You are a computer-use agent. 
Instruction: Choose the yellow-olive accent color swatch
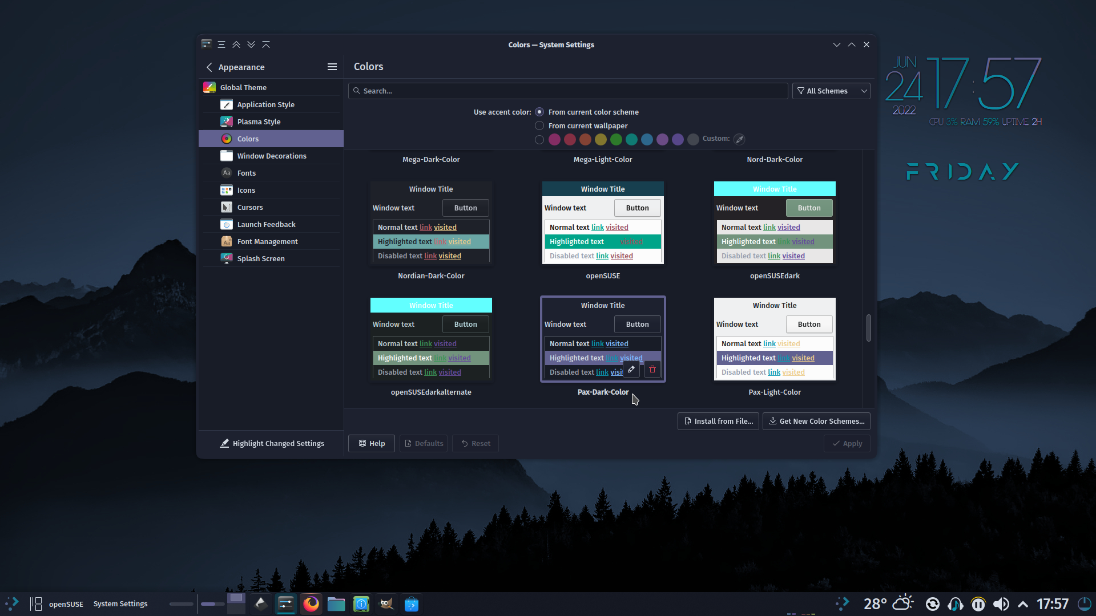pyautogui.click(x=601, y=140)
